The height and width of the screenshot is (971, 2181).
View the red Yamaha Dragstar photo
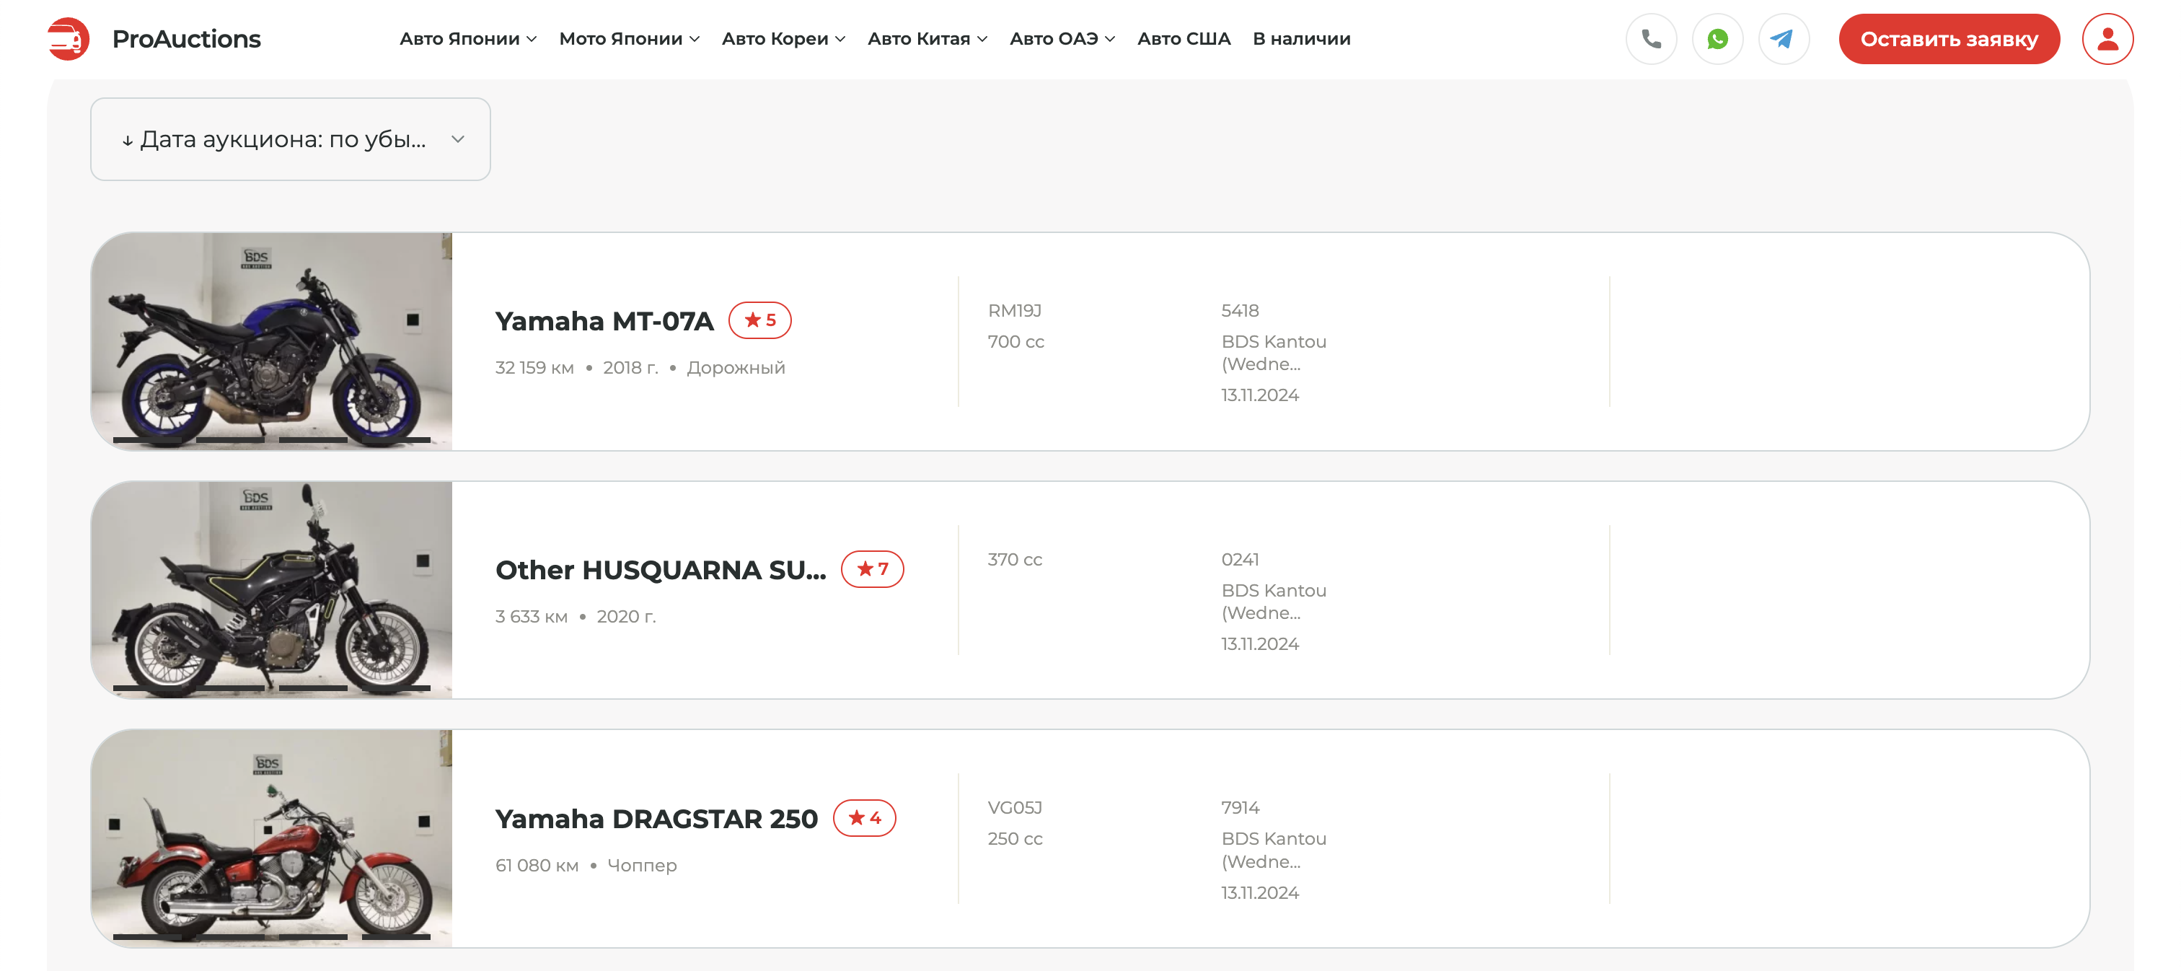pos(272,838)
